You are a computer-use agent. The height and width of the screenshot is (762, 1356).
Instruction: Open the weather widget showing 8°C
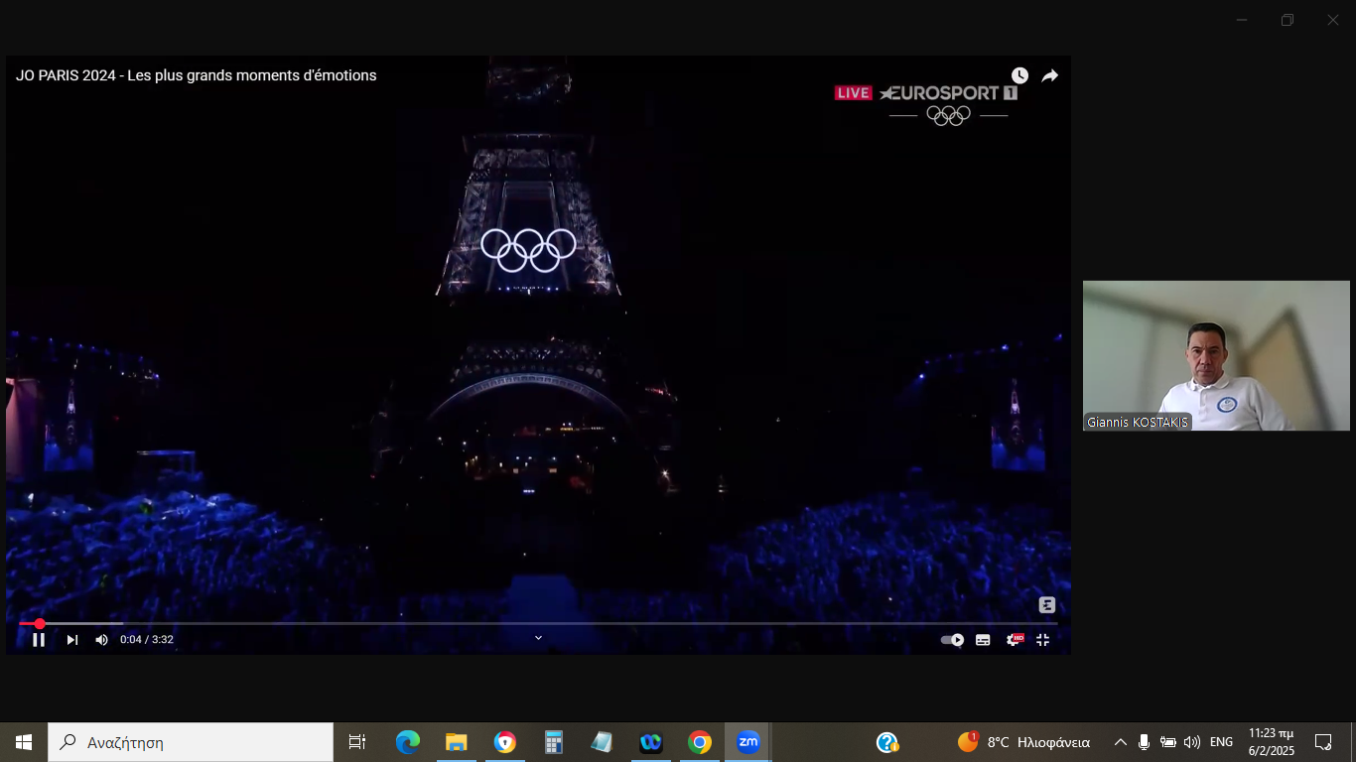[x=1023, y=742]
